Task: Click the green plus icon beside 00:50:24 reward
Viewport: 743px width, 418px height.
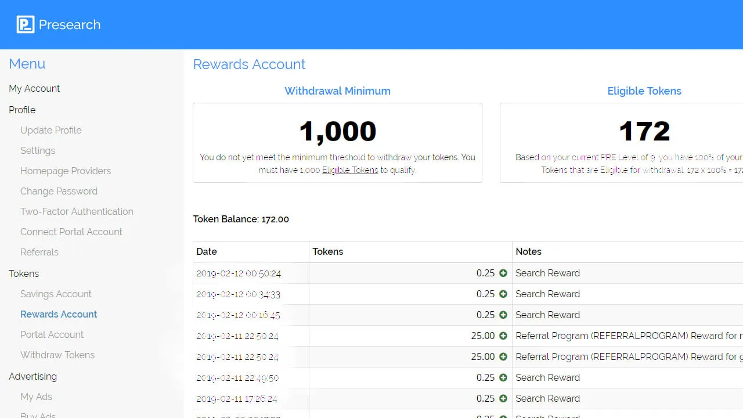Action: click(503, 273)
